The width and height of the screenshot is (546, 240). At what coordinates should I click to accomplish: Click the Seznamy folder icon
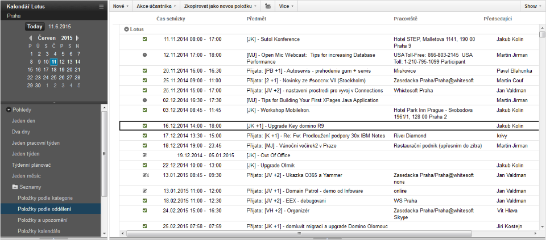point(15,187)
